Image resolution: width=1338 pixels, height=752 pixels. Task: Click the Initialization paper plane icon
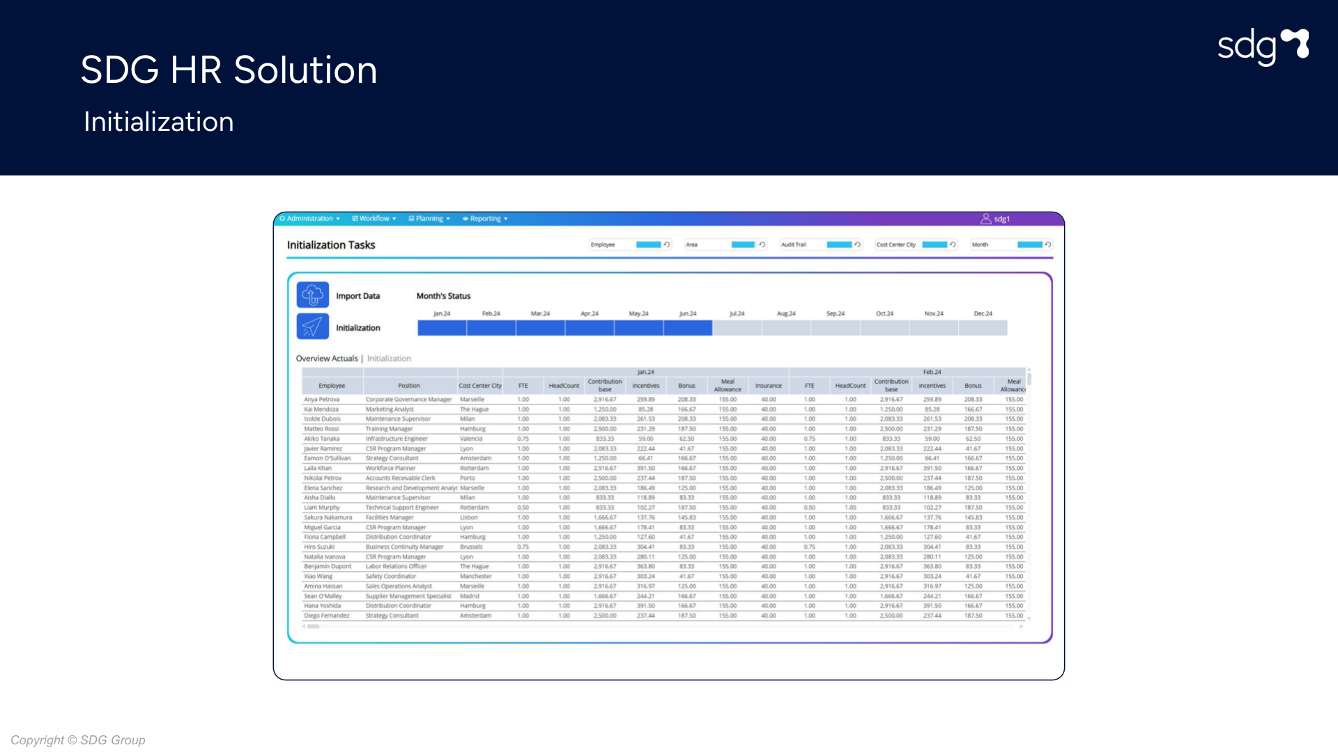click(x=312, y=327)
